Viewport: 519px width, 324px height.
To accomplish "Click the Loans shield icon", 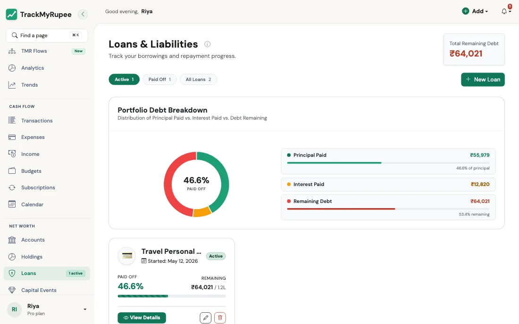I will (x=12, y=273).
